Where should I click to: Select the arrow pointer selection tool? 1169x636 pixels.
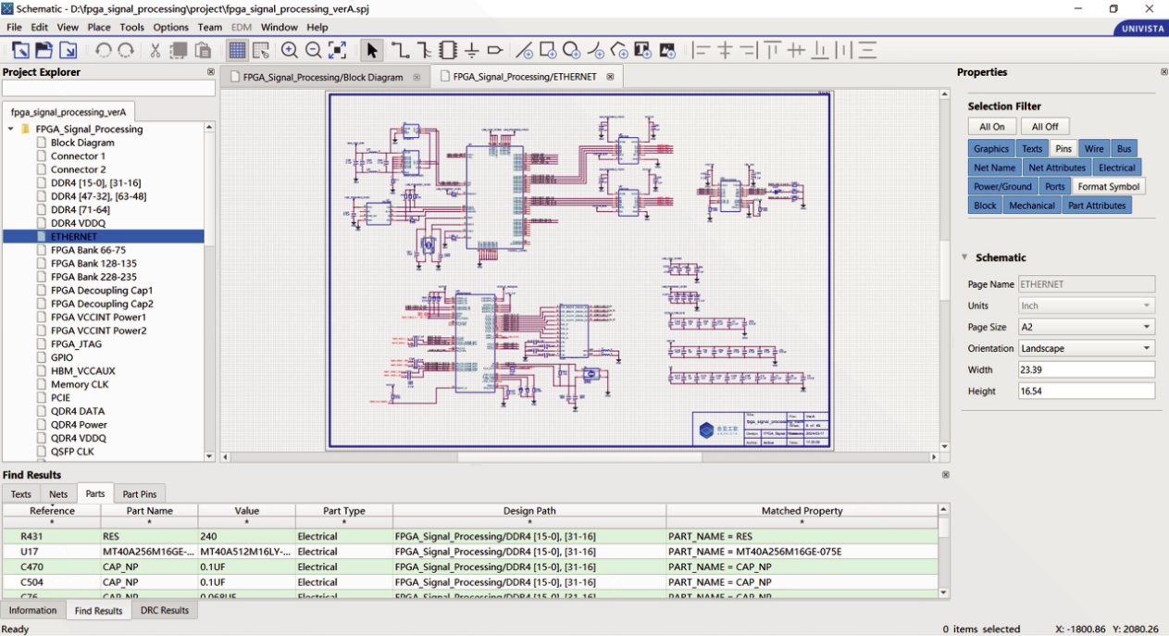click(x=372, y=50)
